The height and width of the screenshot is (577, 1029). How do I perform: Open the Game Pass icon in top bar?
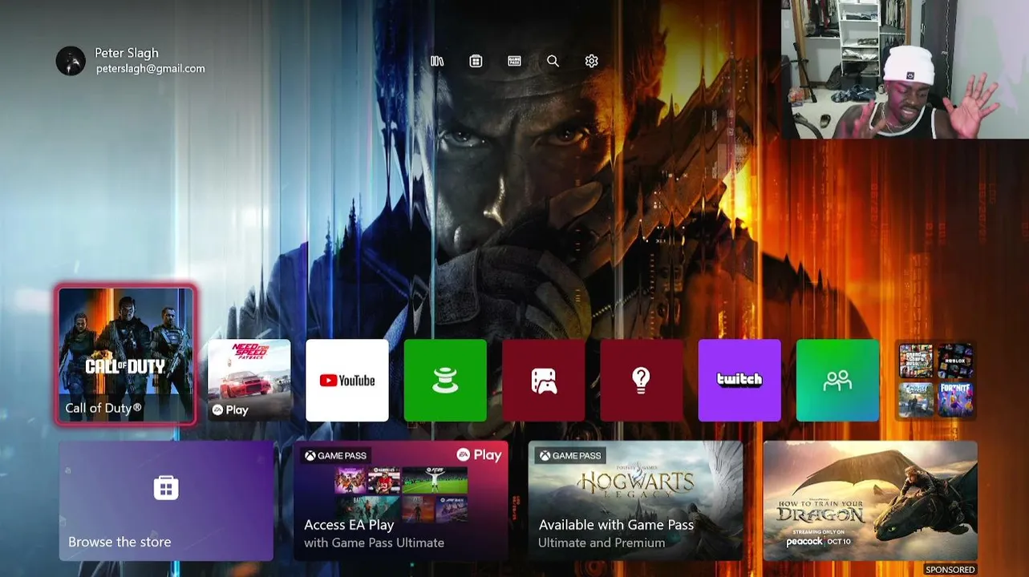pyautogui.click(x=514, y=61)
